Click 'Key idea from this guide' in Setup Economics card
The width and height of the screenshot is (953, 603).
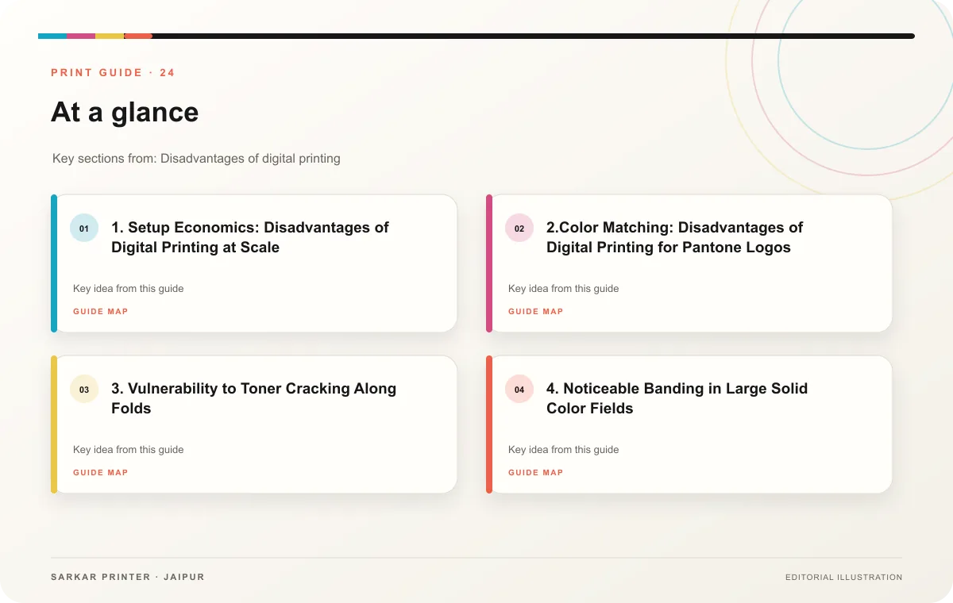[x=129, y=289]
